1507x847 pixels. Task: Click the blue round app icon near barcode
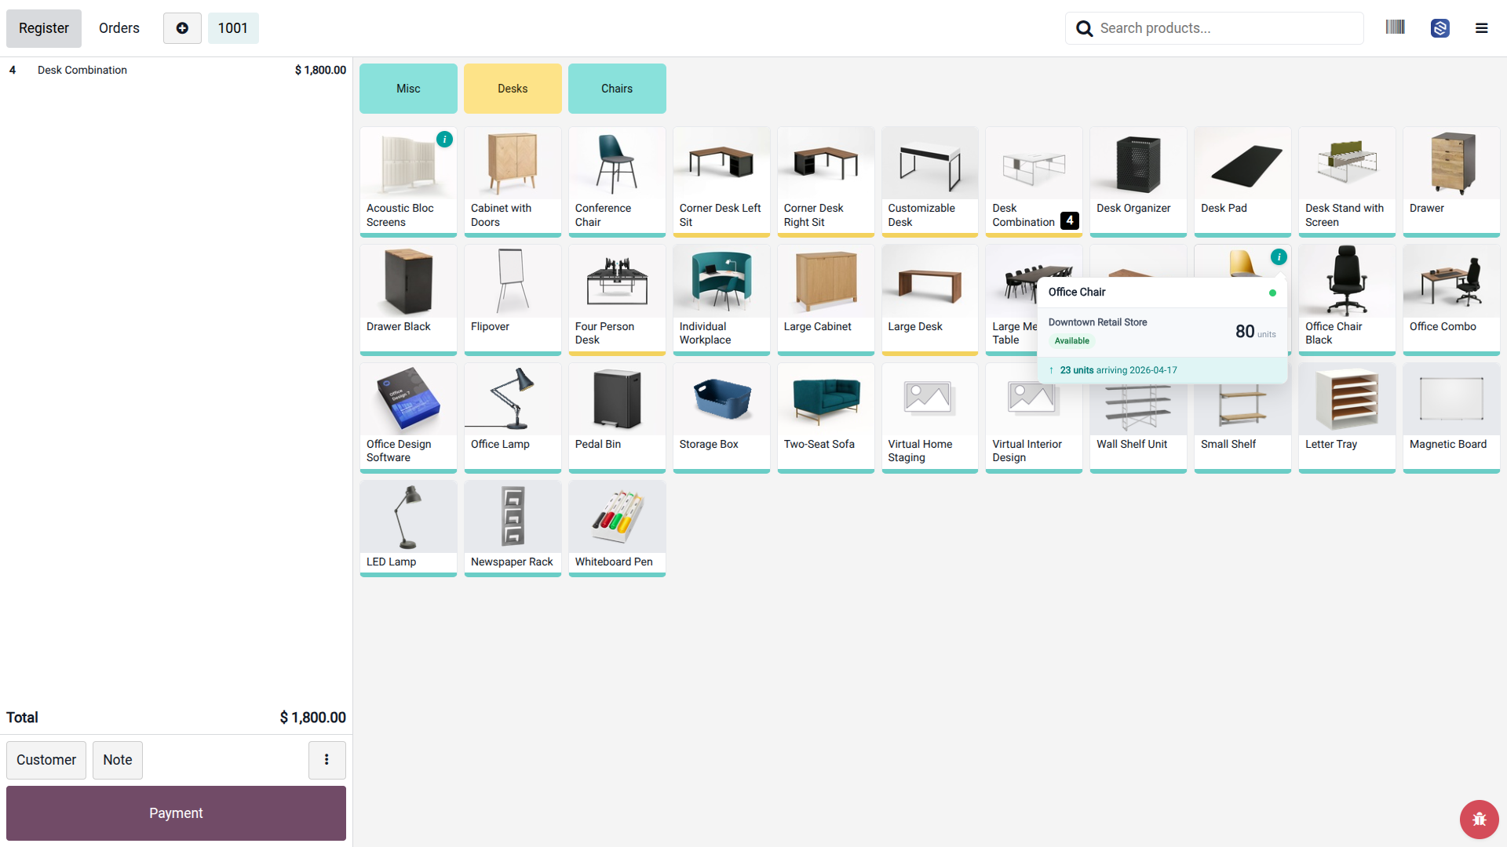click(1439, 28)
